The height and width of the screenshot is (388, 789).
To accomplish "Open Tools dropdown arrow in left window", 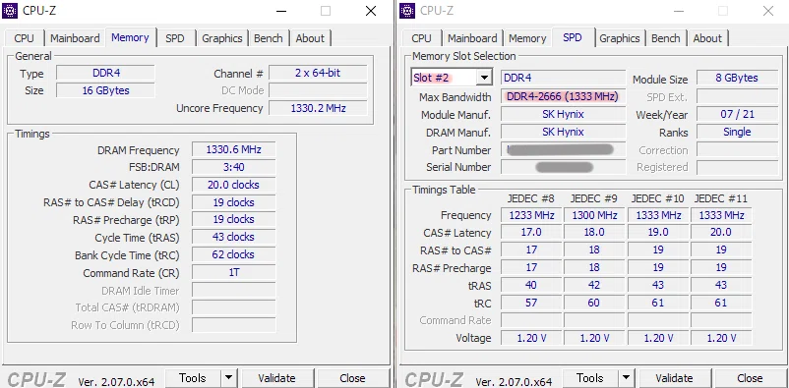I will click(x=228, y=378).
